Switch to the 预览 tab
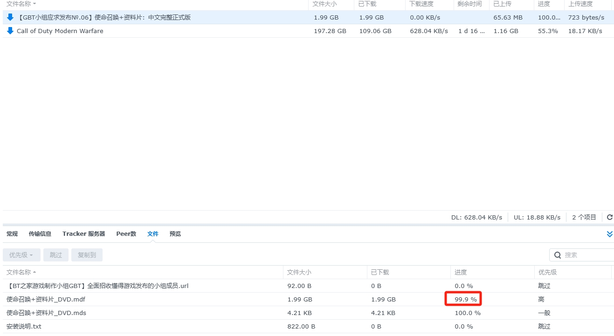The width and height of the screenshot is (614, 336). point(175,234)
